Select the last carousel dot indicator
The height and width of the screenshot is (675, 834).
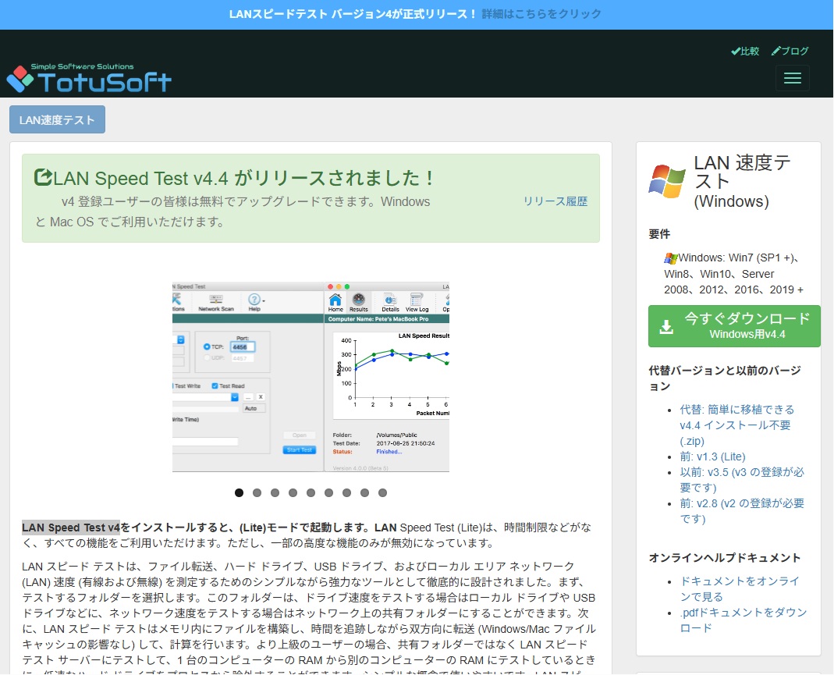tap(382, 492)
